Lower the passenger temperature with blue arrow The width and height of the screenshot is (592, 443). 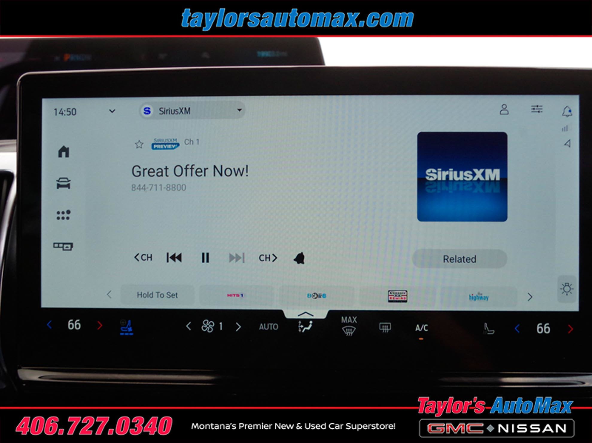pos(517,329)
